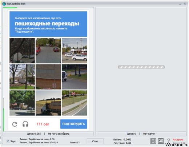This screenshot has width=189, height=147.
Task: Open the red RuCaptcha link
Action: (x=178, y=140)
